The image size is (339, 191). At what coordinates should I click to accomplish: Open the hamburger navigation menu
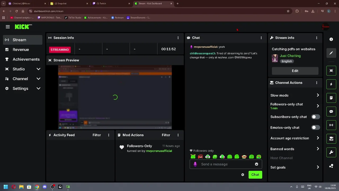pos(8,27)
